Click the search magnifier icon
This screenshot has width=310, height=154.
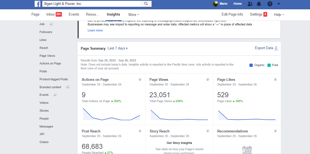click(146, 4)
